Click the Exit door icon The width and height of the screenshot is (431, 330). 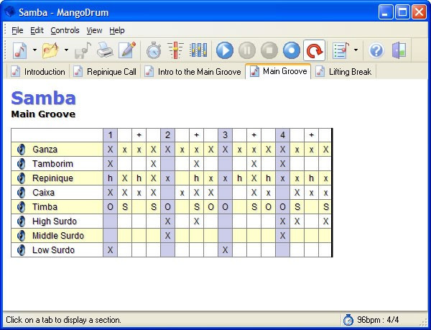click(x=399, y=50)
